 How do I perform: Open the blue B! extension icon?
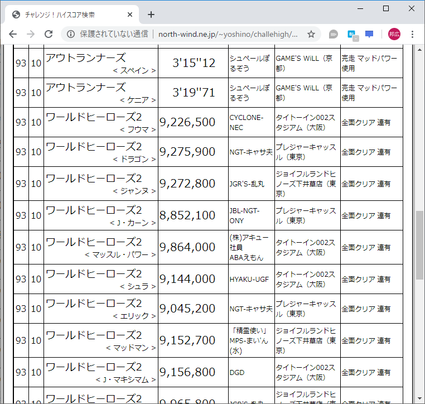tap(352, 35)
